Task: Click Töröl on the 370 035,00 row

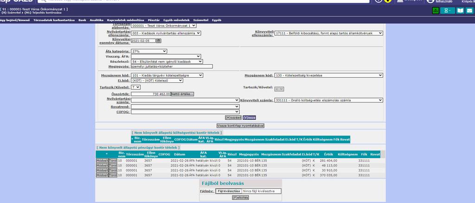Action: 113,175
